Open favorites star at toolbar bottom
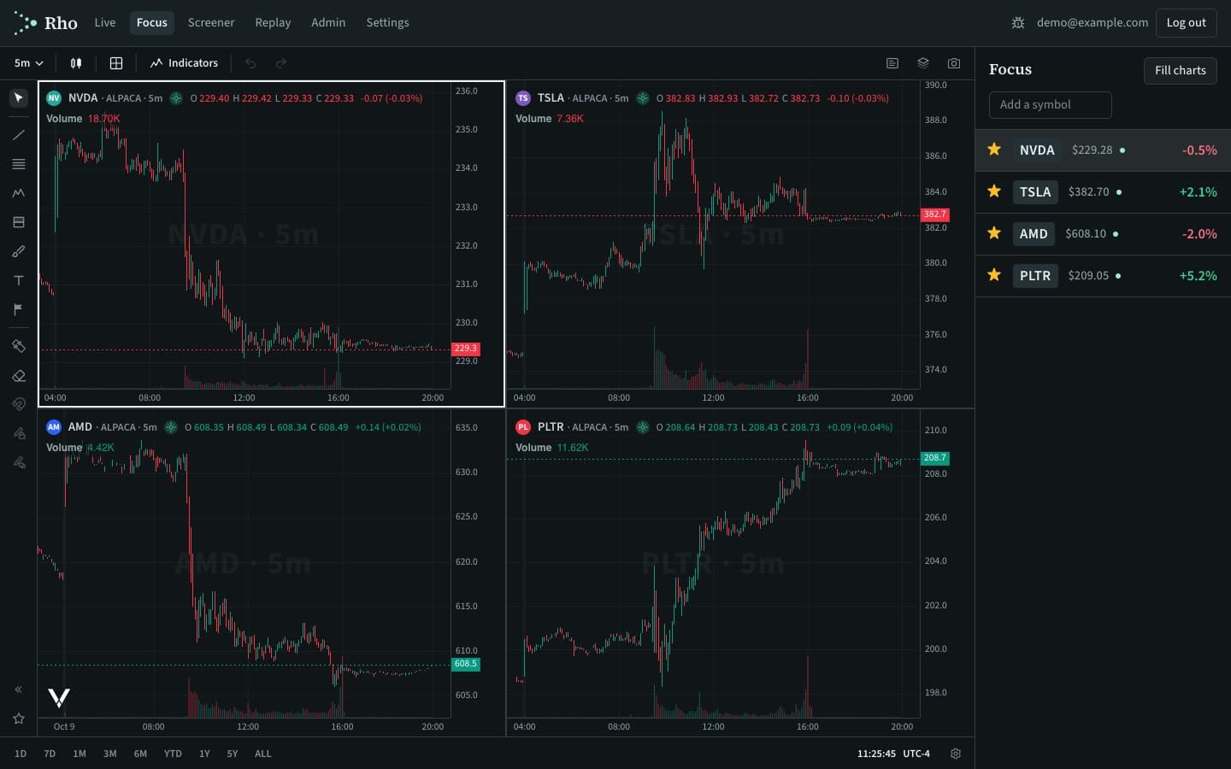The height and width of the screenshot is (769, 1231). (x=18, y=719)
